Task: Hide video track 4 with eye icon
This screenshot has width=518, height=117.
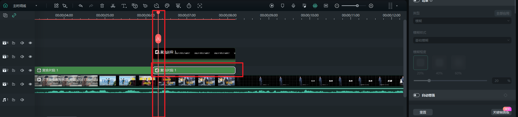Action: point(30,43)
